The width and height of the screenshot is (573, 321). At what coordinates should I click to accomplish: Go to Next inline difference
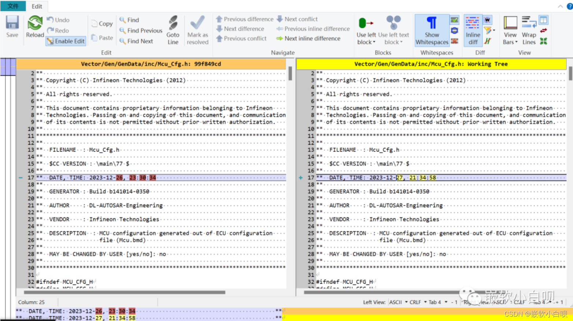[x=308, y=38]
